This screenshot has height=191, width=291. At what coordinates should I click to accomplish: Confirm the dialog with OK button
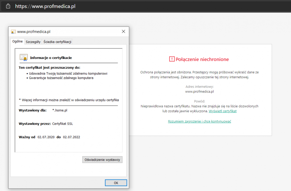(116, 183)
